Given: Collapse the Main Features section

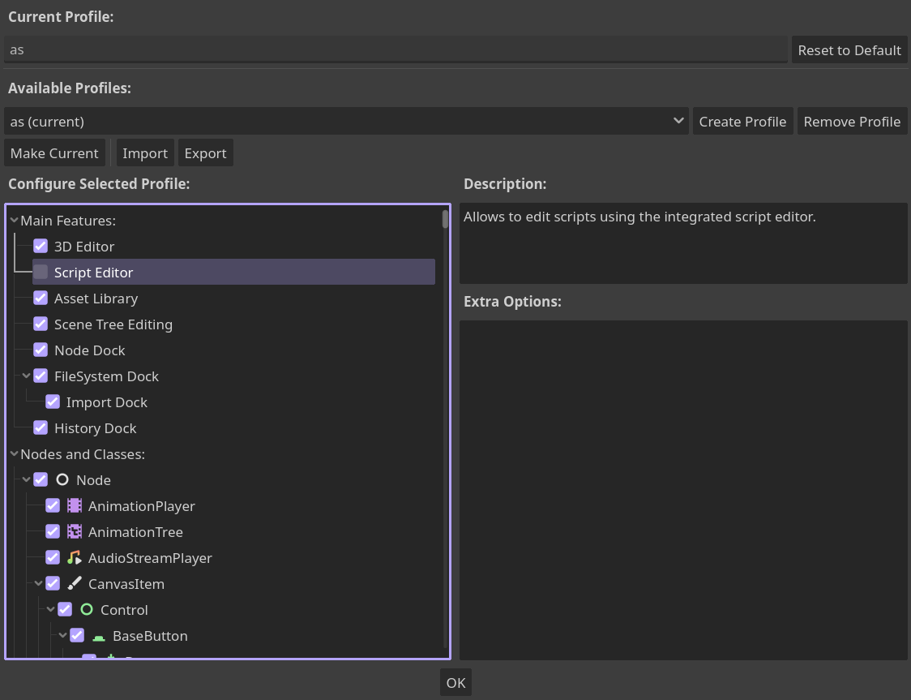Looking at the screenshot, I should 14,220.
